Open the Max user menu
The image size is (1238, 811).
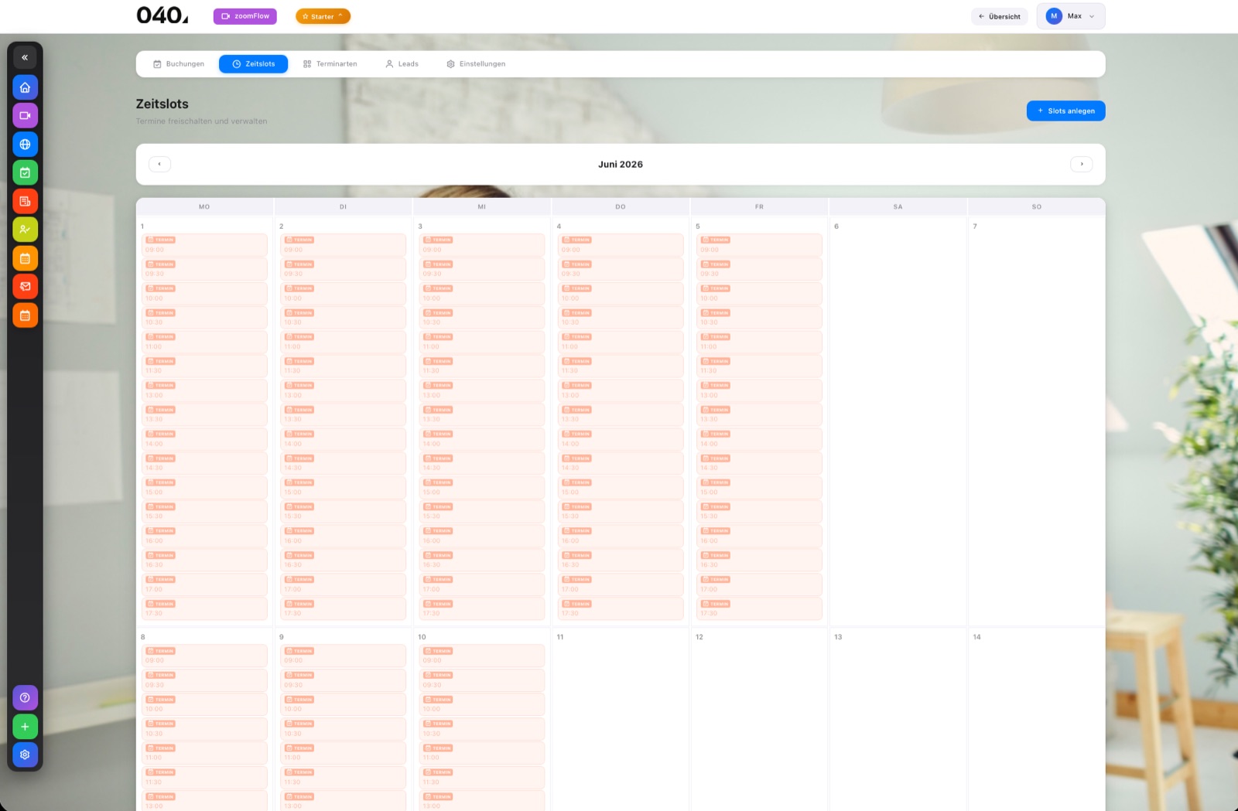click(1071, 16)
